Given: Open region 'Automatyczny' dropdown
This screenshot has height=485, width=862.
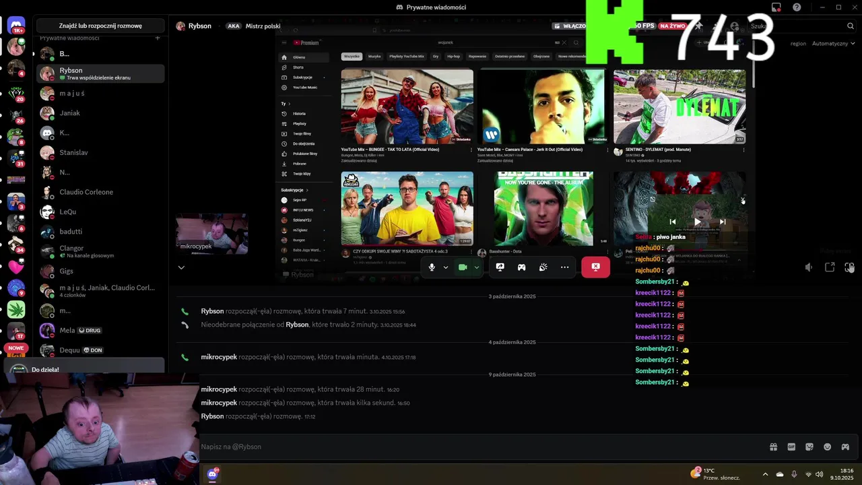Looking at the screenshot, I should coord(833,43).
